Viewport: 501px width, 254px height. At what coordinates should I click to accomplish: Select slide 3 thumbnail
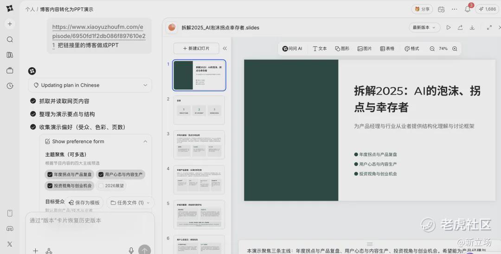199,145
